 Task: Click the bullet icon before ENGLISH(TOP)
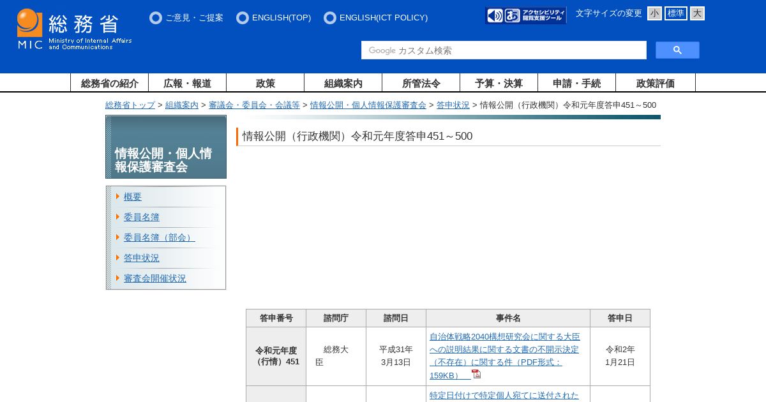pos(243,18)
